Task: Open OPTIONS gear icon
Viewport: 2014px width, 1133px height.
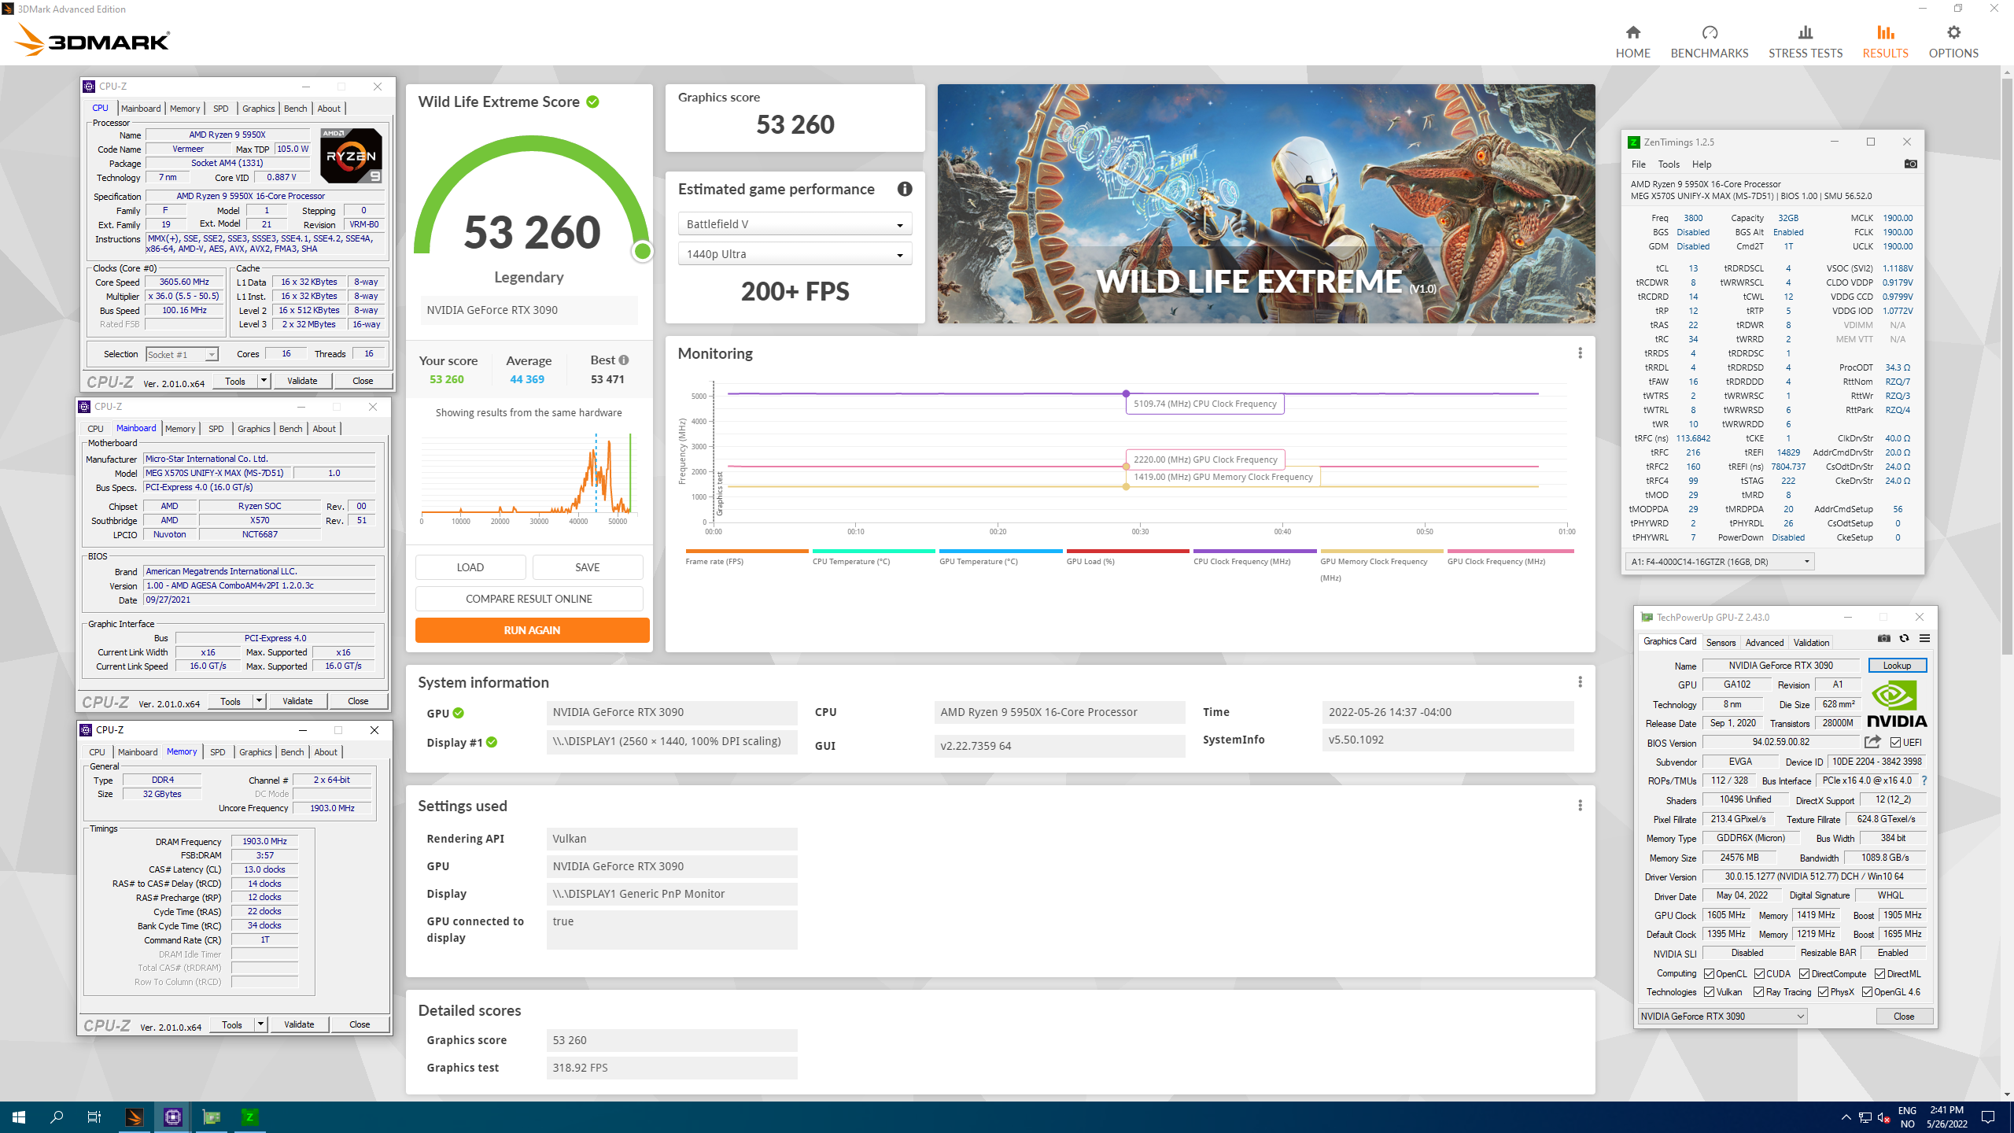Action: pyautogui.click(x=1953, y=32)
